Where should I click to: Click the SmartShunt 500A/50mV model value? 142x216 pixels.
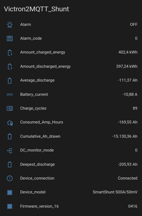pyautogui.click(x=115, y=192)
